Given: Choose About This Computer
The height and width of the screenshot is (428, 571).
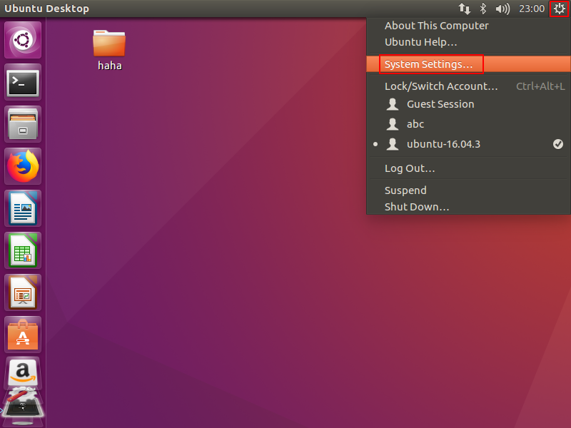Looking at the screenshot, I should (468, 26).
